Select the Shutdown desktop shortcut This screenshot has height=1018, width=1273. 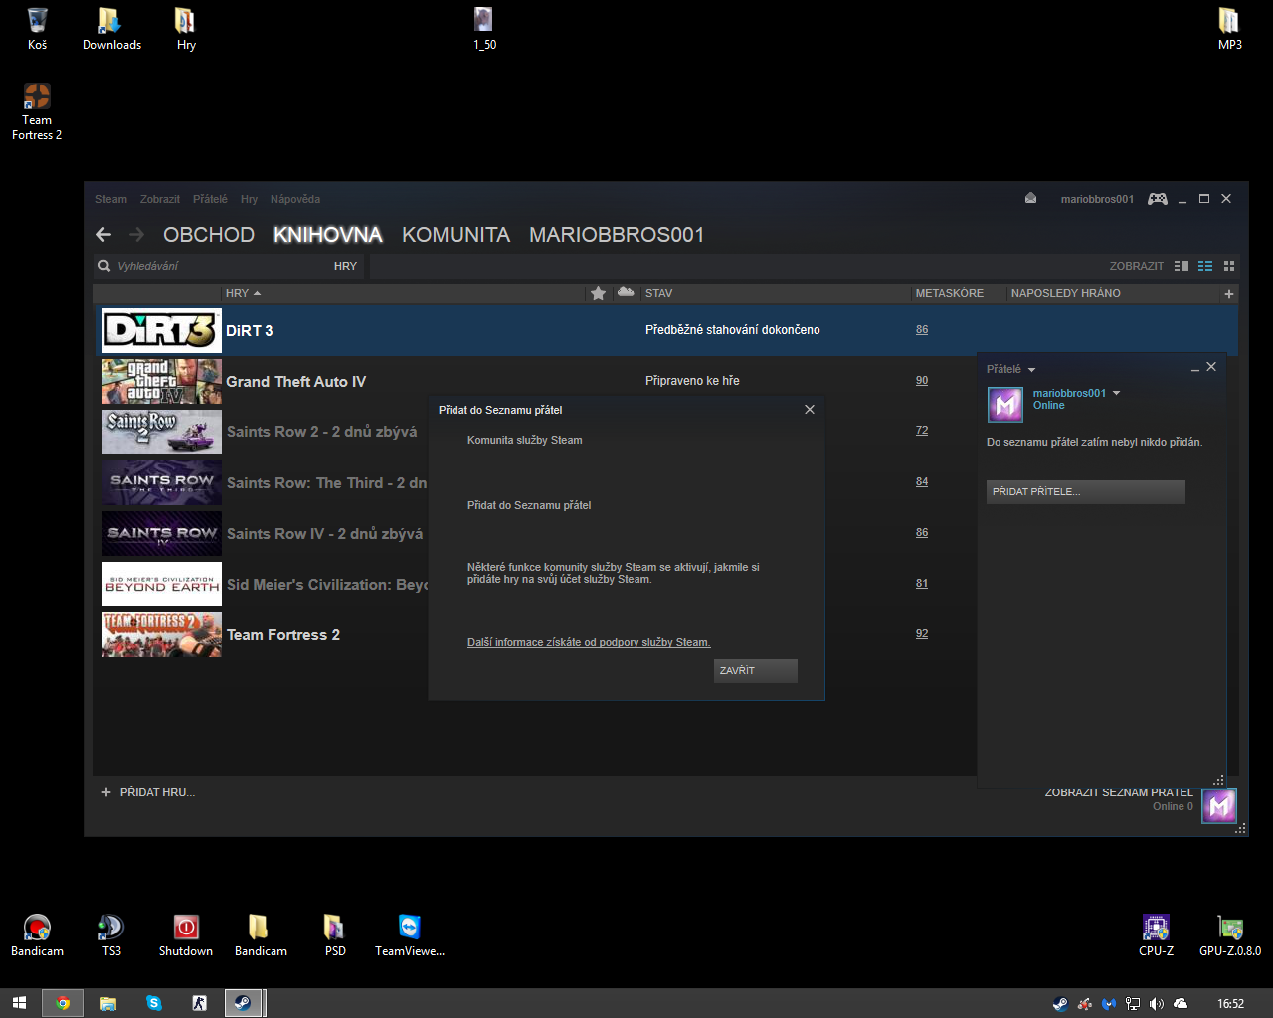tap(186, 935)
